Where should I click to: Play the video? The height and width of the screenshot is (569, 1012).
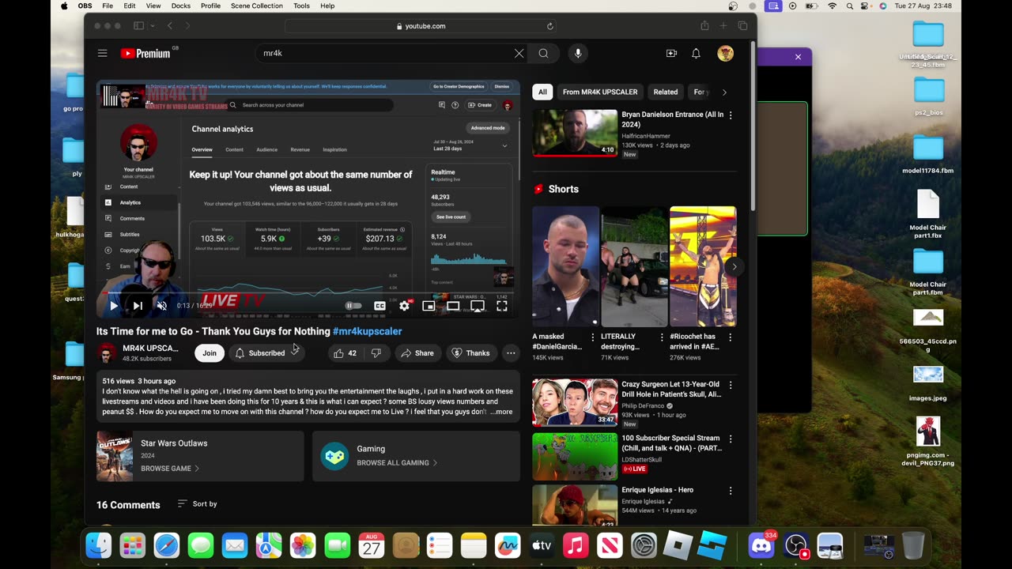114,306
